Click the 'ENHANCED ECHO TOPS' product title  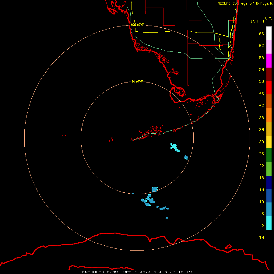pos(107,272)
